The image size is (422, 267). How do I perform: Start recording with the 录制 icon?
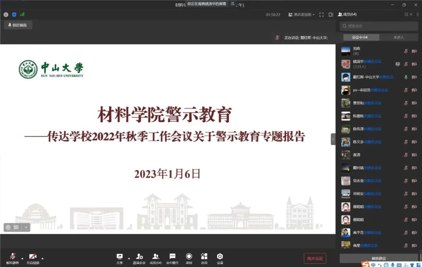(x=189, y=256)
